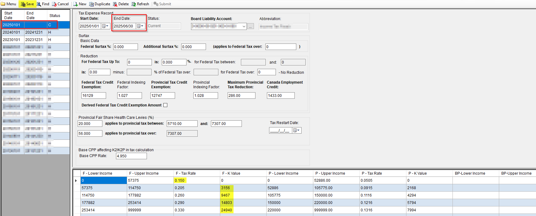
Task: Select the 20230101 record row
Action: click(36, 40)
